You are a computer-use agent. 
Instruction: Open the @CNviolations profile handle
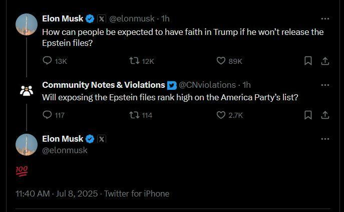point(207,85)
